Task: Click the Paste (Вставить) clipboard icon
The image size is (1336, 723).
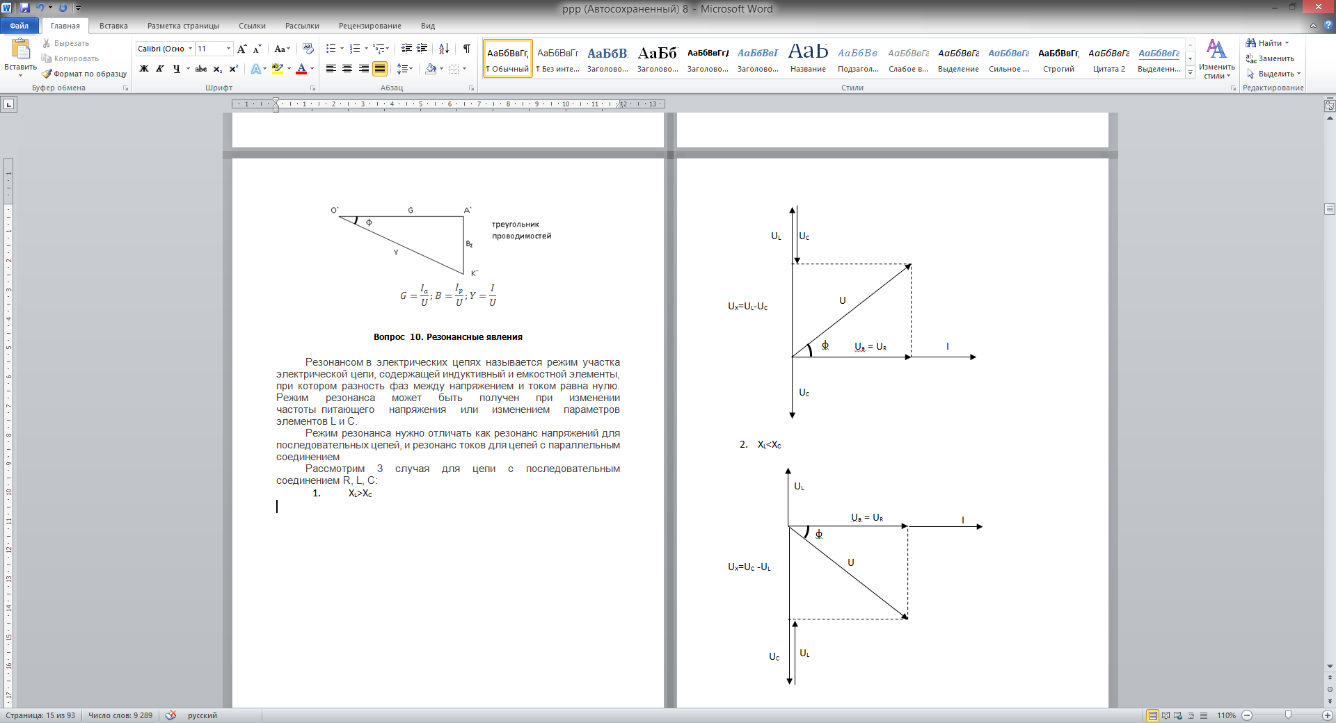Action: (20, 49)
